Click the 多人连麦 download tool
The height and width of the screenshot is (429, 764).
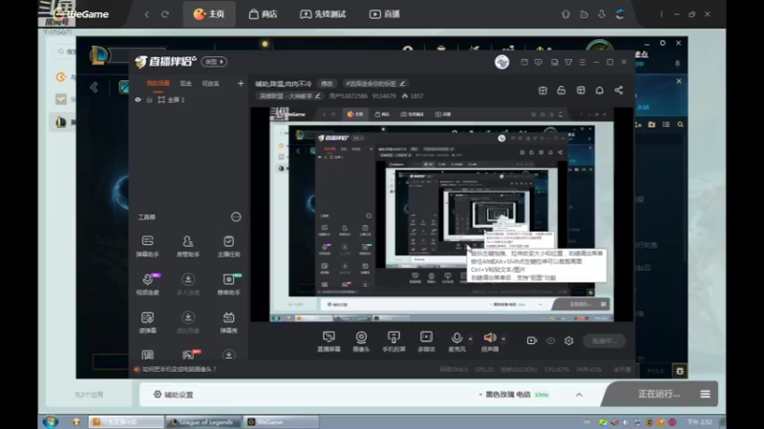pos(188,283)
